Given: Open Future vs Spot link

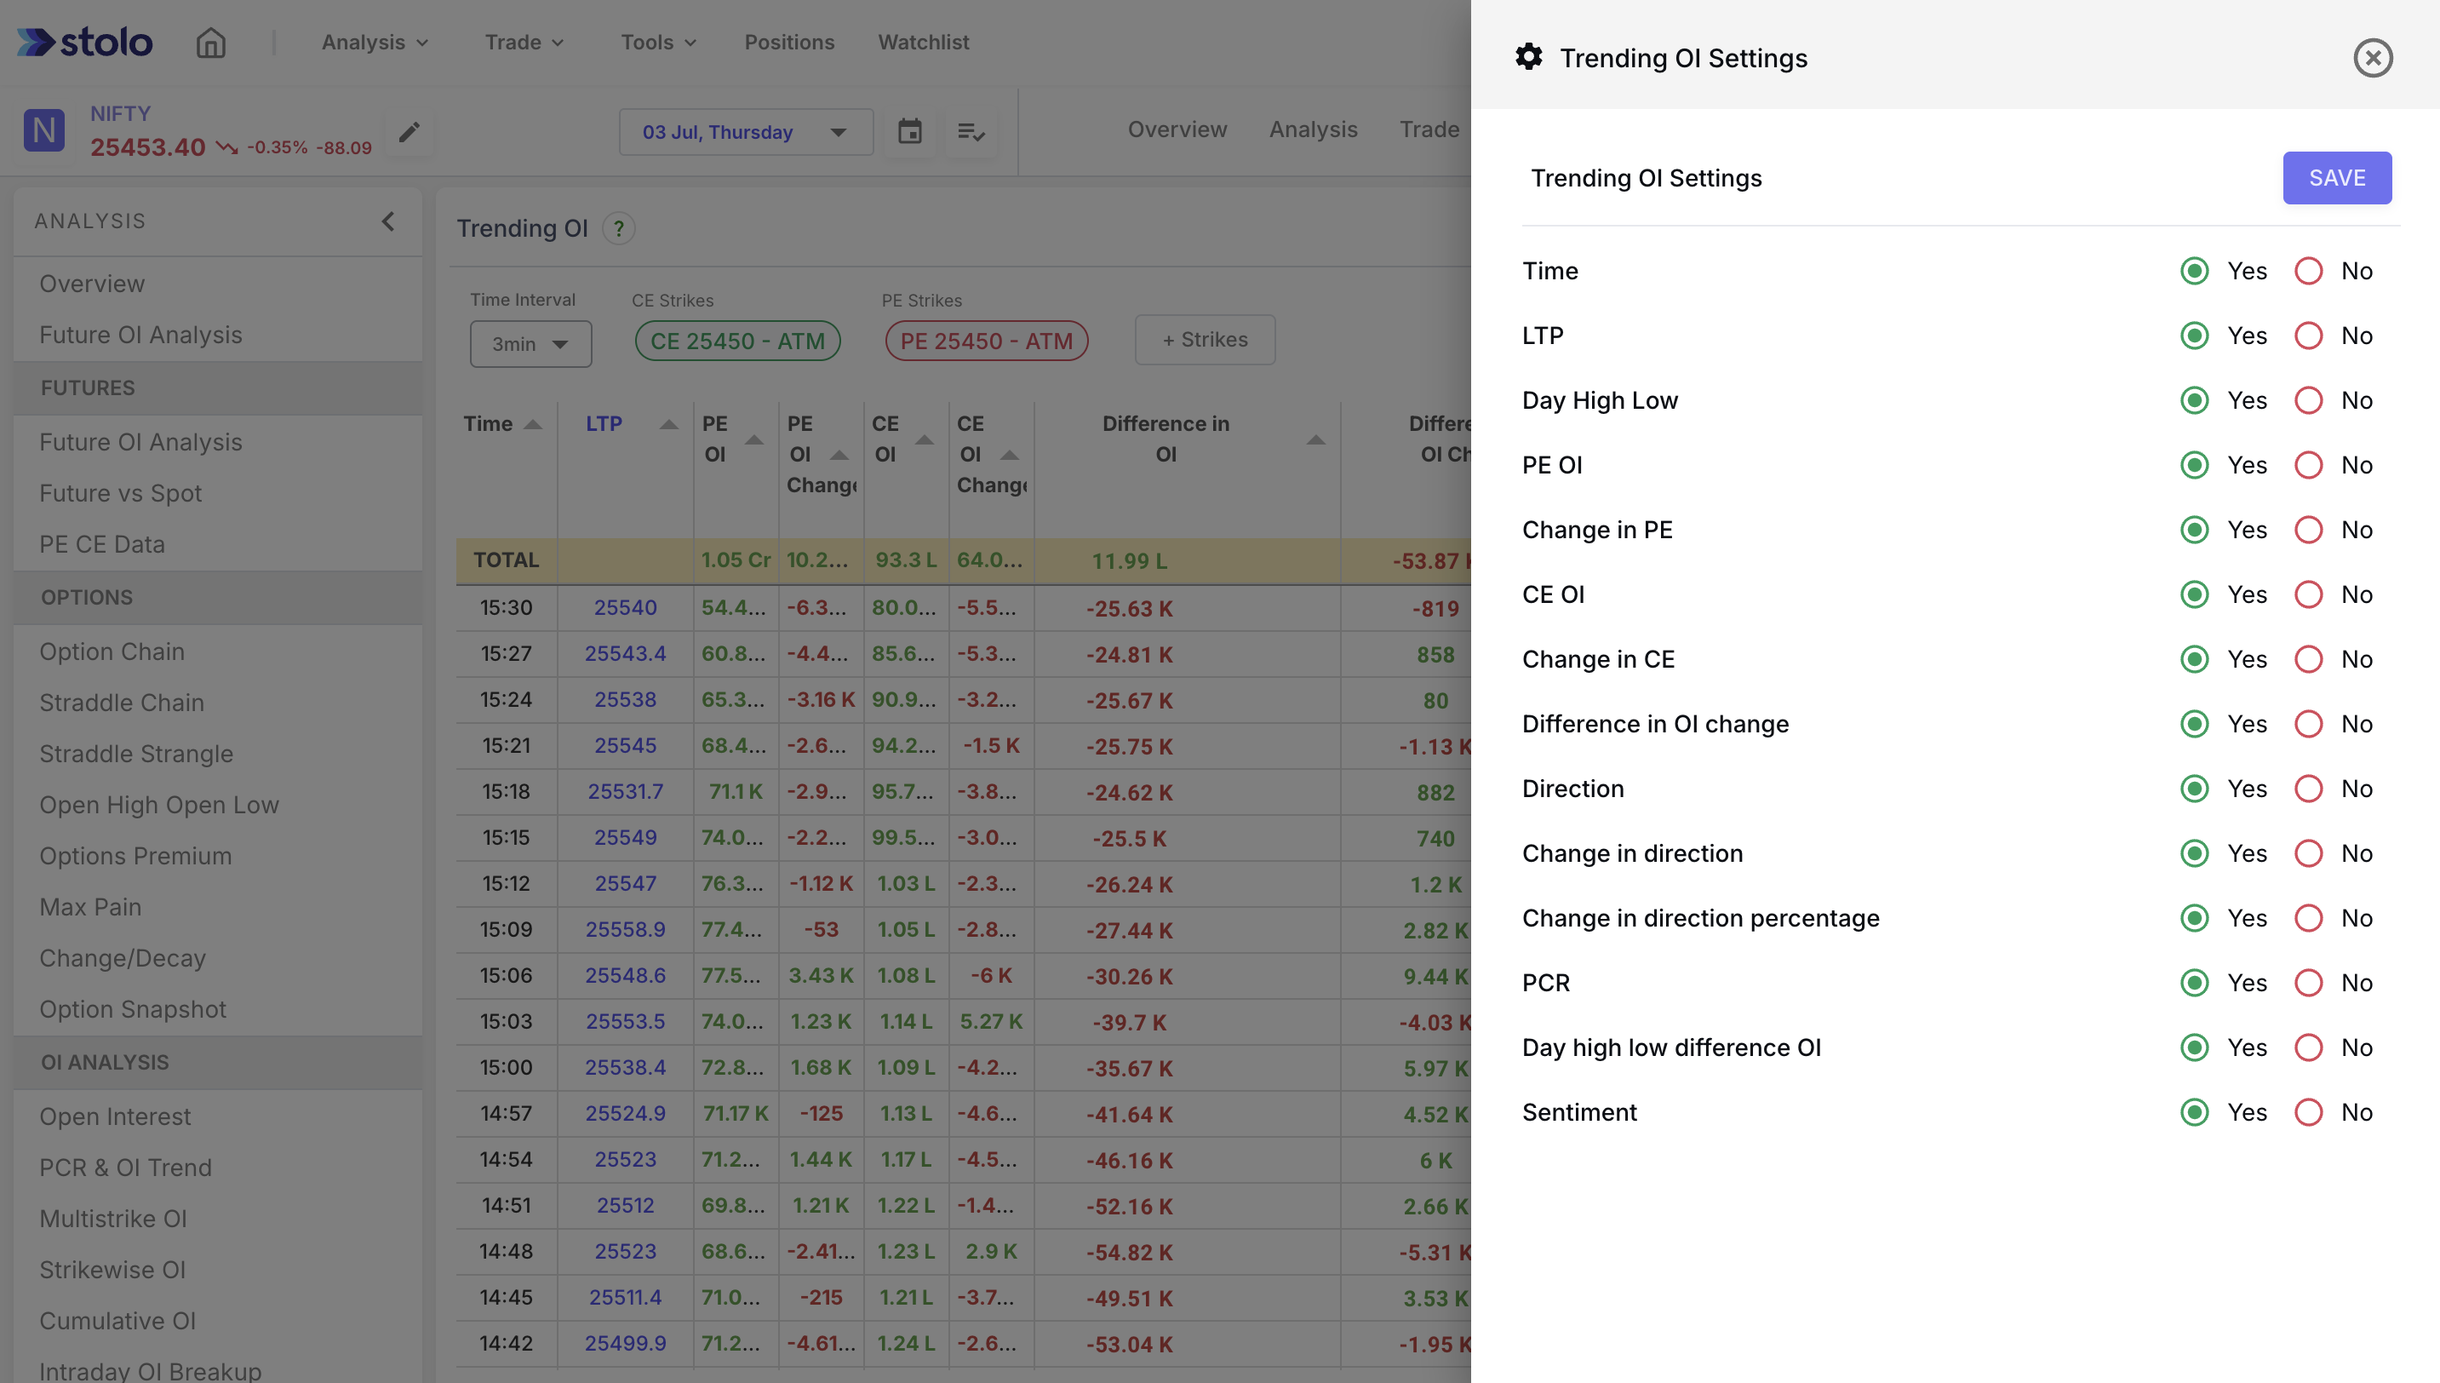Looking at the screenshot, I should point(121,493).
